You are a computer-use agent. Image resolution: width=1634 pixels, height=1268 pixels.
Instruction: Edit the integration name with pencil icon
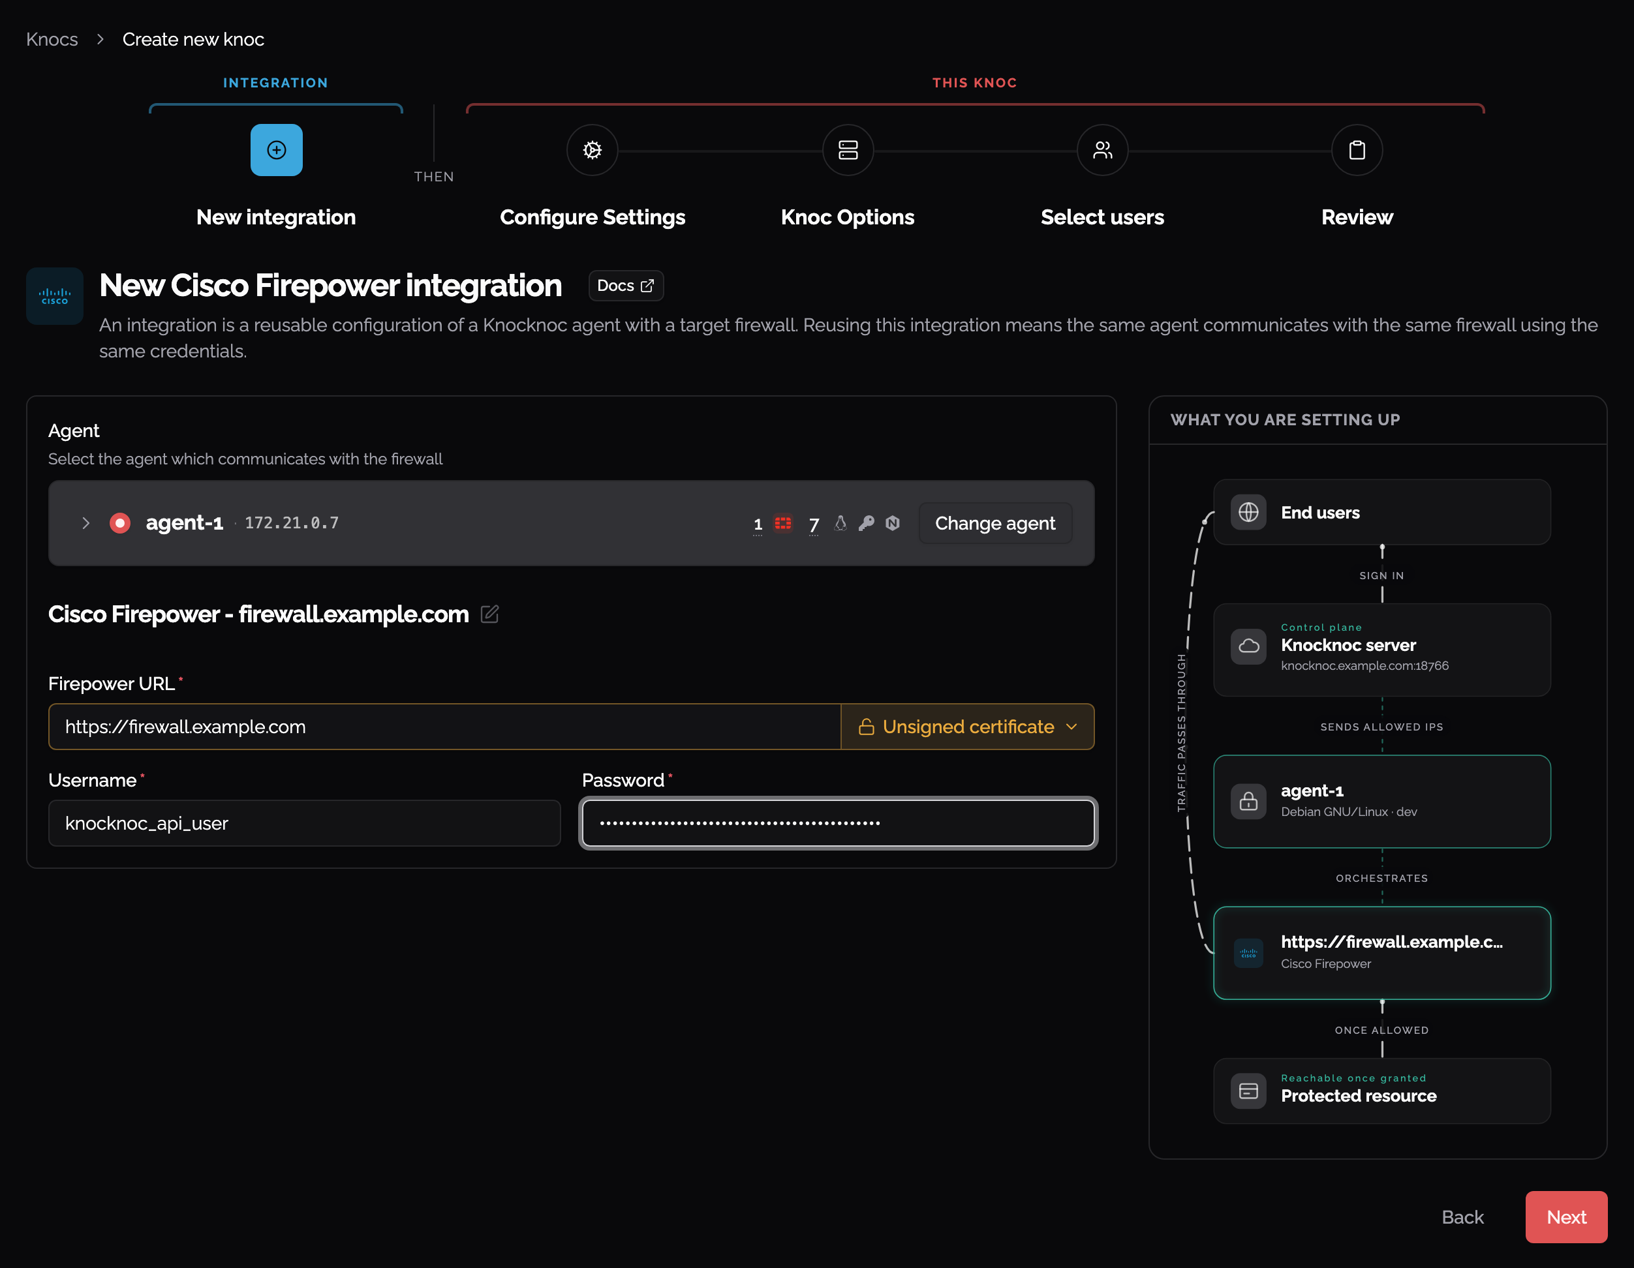coord(489,614)
